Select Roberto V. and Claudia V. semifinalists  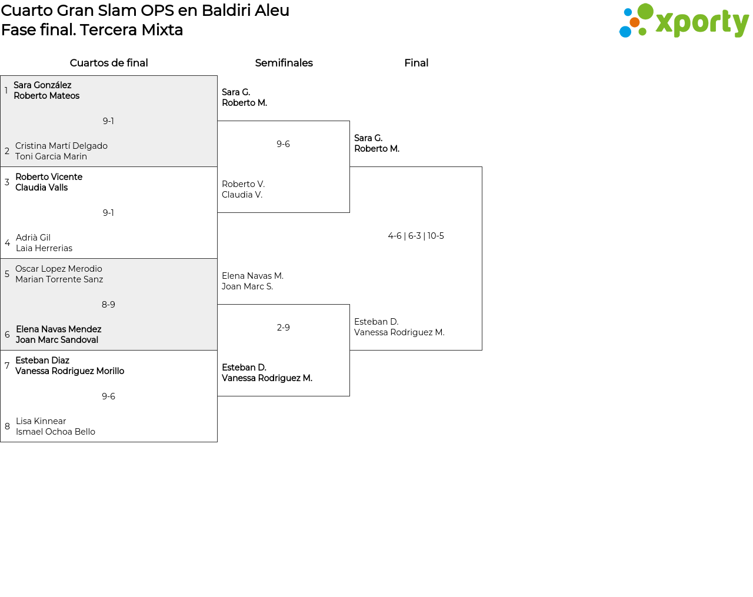243,189
